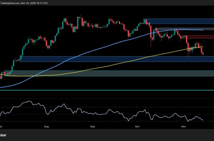Image resolution: width=214 pixels, height=141 pixels.
Task: Select the topmost blue supply zone rectangle
Action: click(179, 21)
